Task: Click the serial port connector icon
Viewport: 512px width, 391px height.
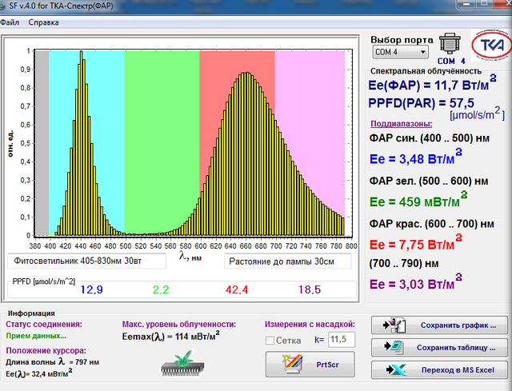Action: 450,43
